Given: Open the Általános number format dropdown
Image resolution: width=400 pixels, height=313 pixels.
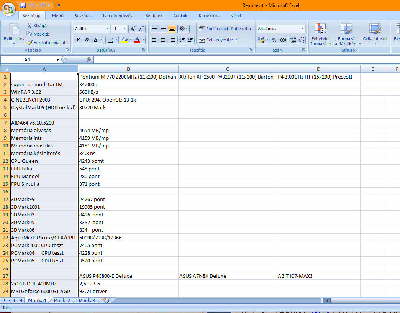Looking at the screenshot, I should coord(303,29).
